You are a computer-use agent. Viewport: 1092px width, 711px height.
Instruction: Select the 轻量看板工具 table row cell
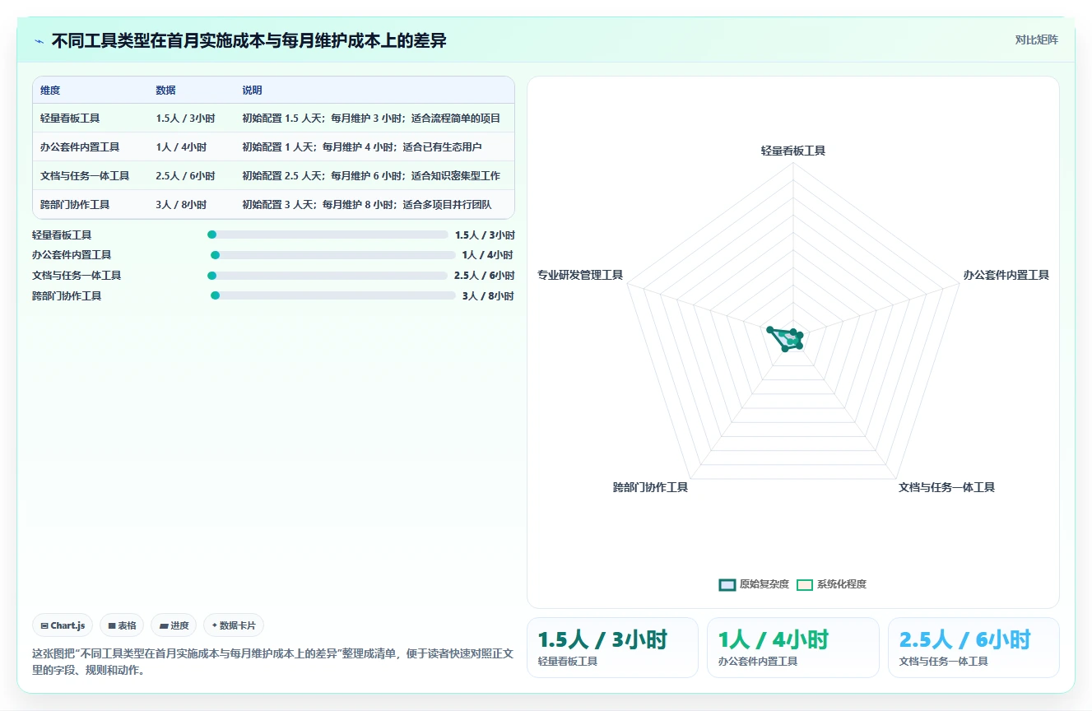click(70, 118)
